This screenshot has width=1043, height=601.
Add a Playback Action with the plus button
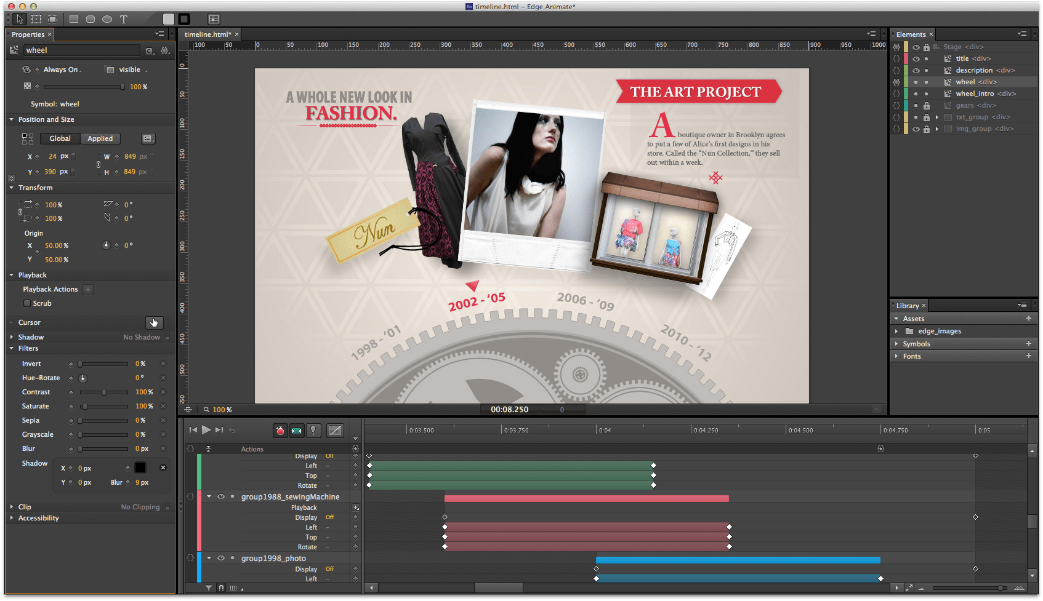click(88, 289)
